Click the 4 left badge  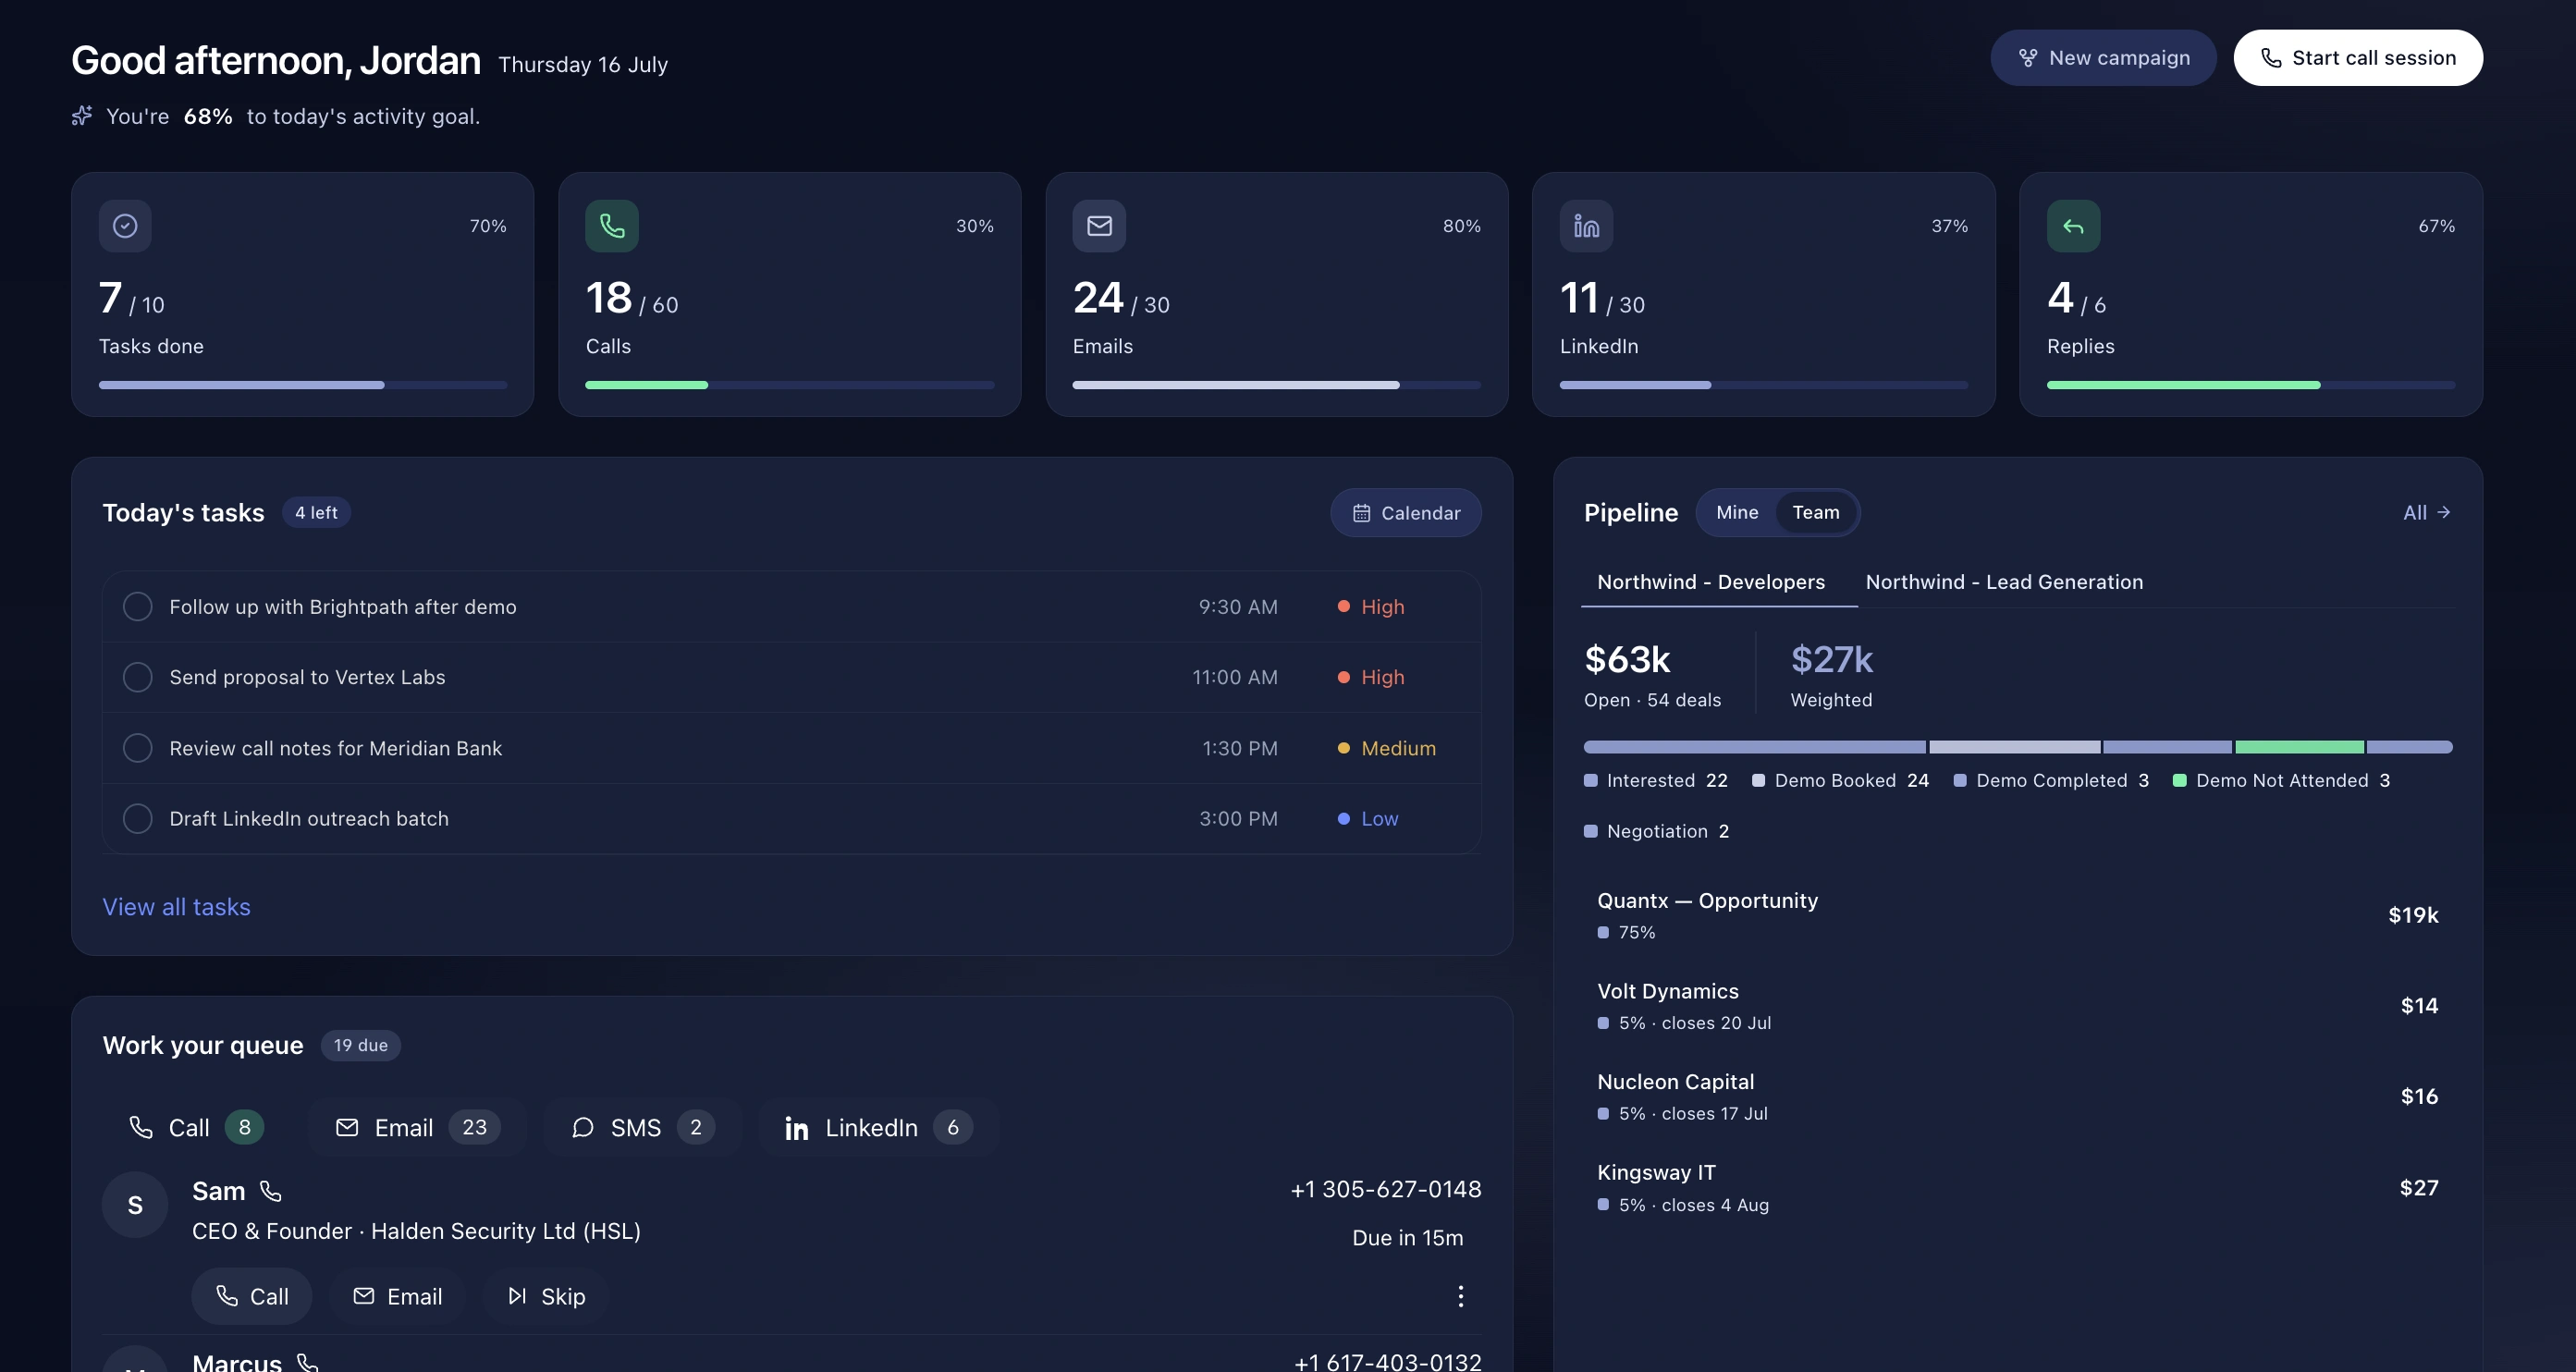coord(316,513)
